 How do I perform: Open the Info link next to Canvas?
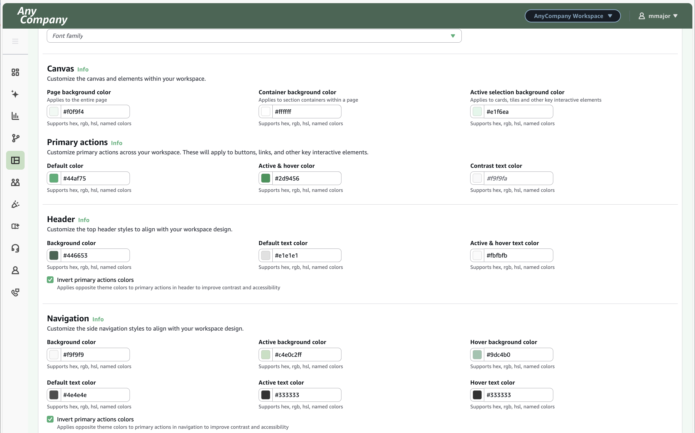pos(83,69)
